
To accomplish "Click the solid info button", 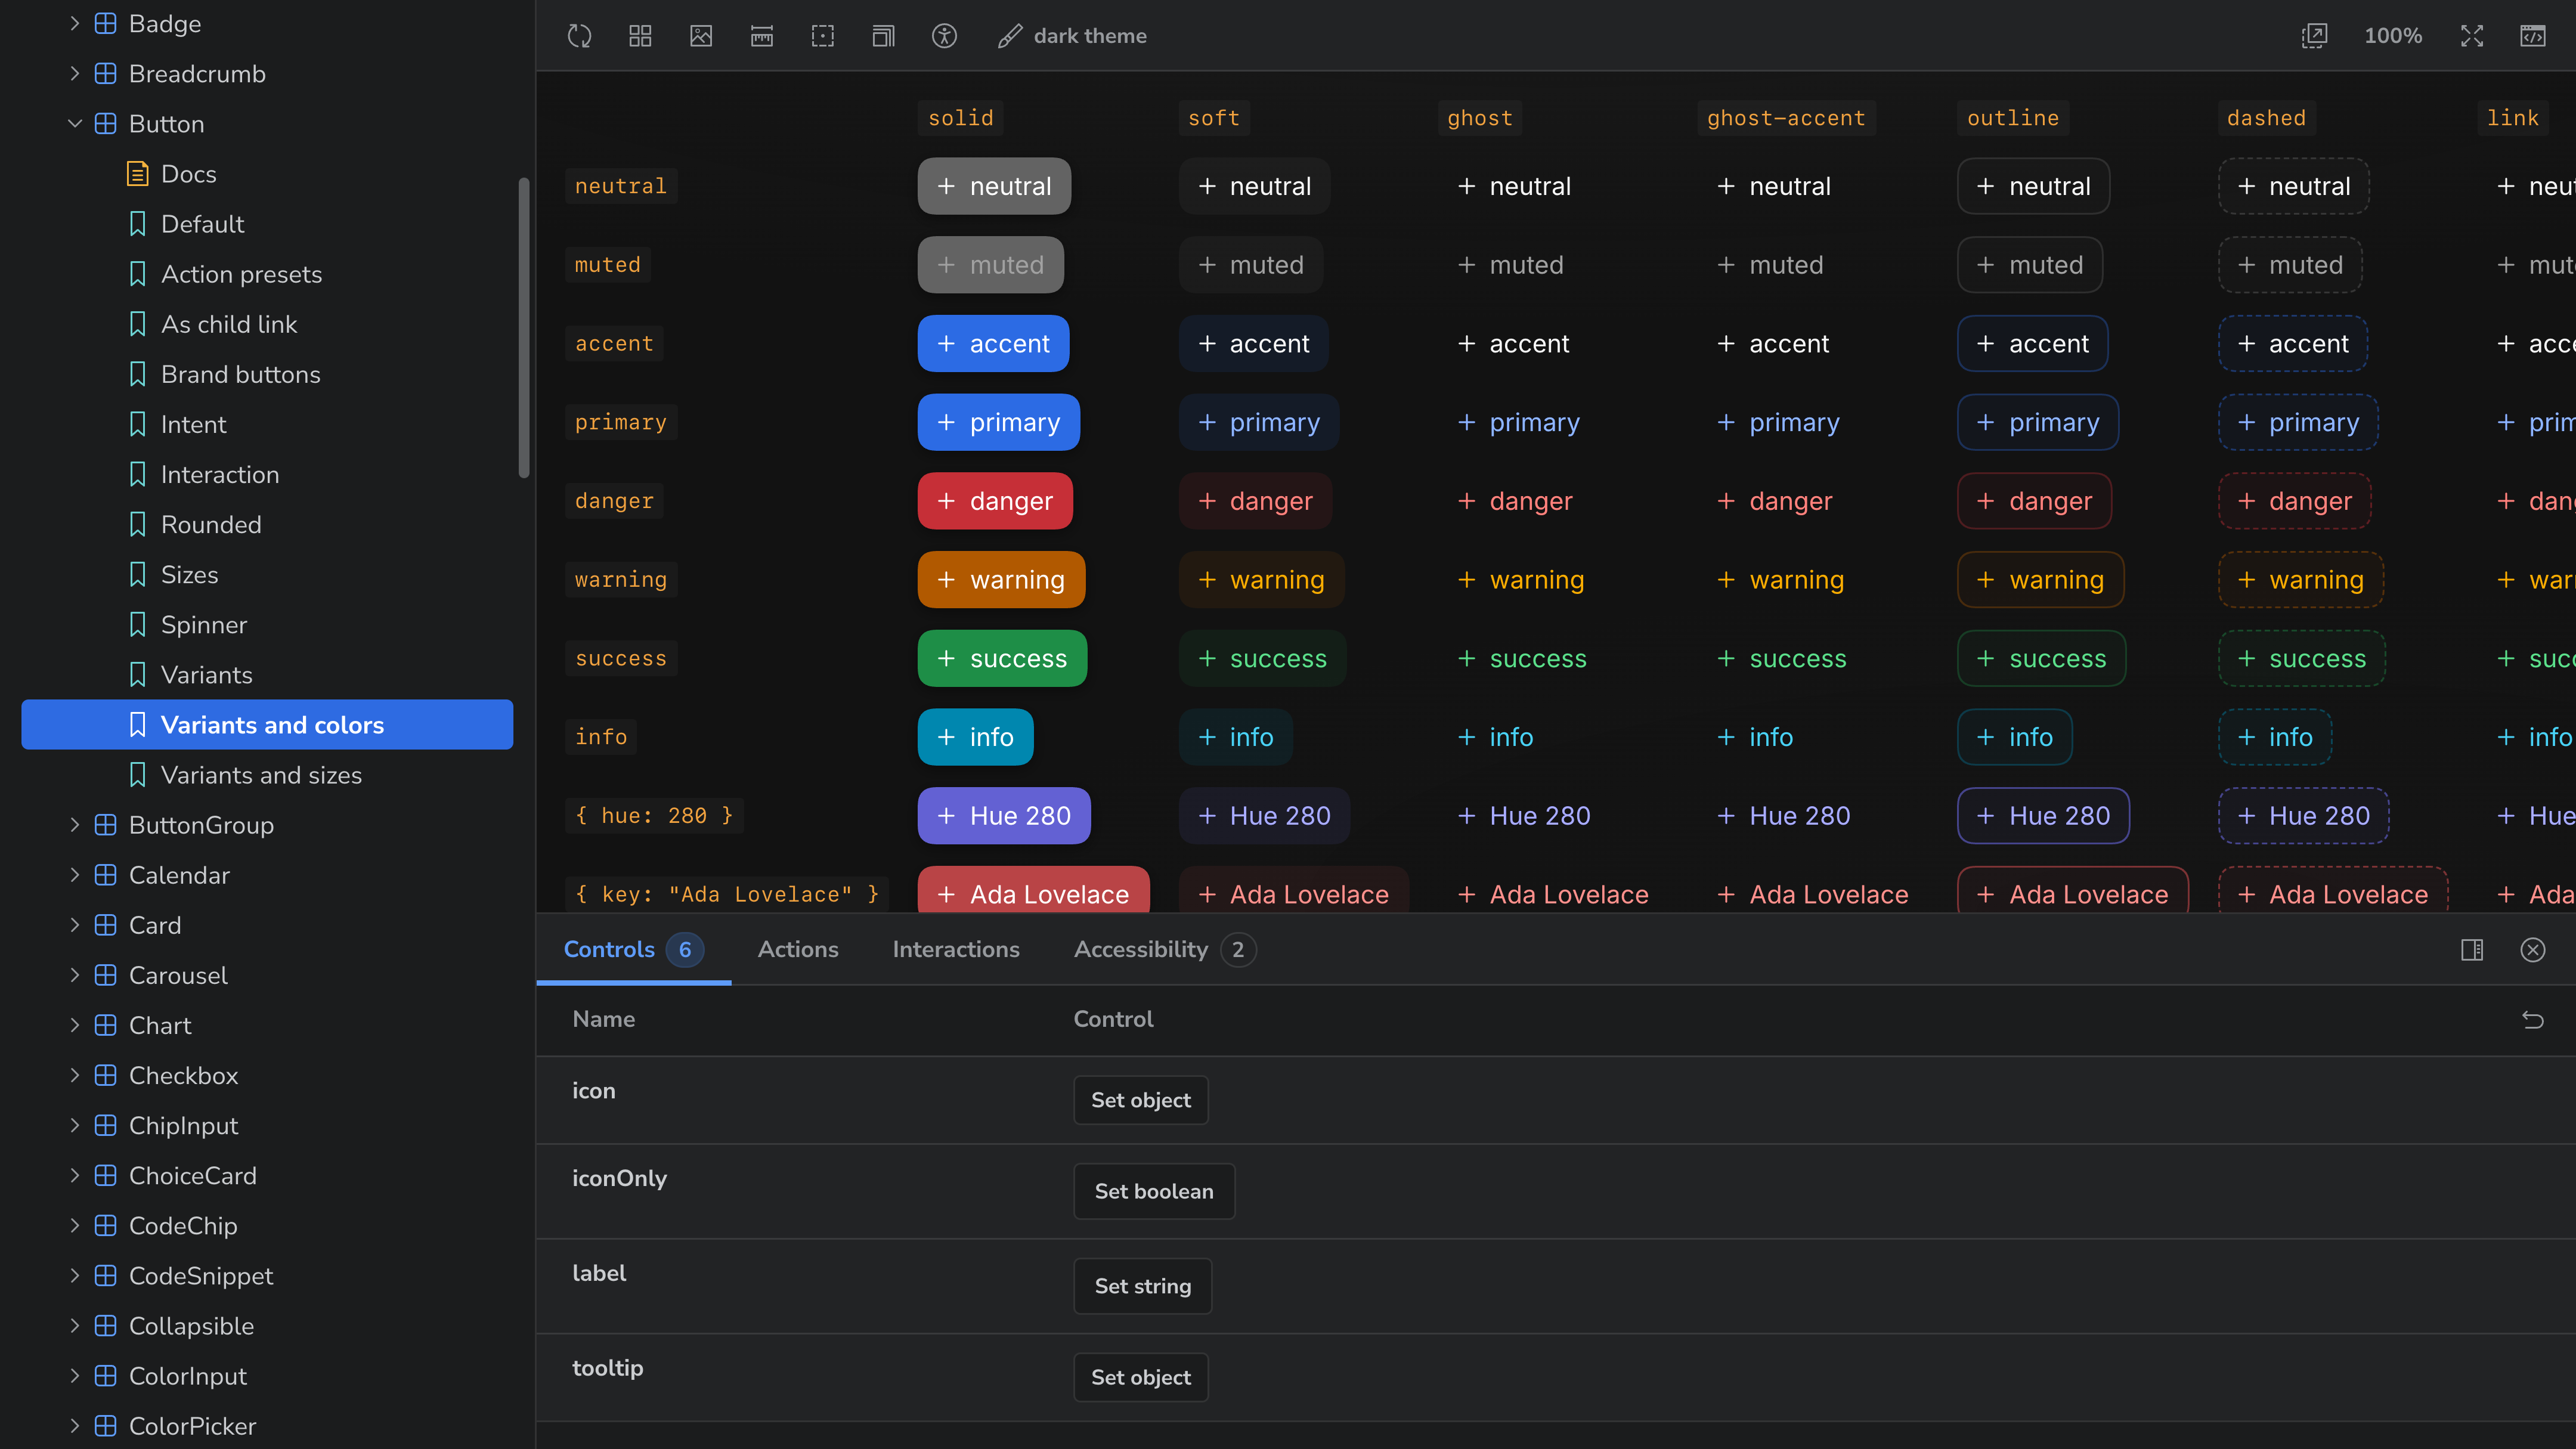I will pyautogui.click(x=975, y=737).
